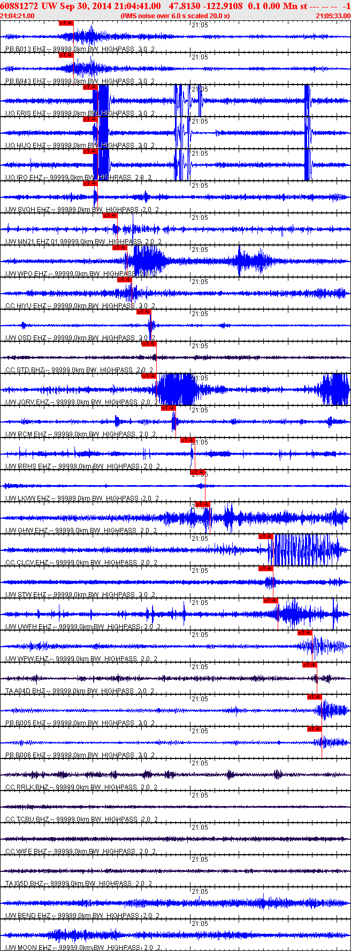Select the red pick flag on UW JORV trace
This screenshot has height=951, width=351.
click(149, 376)
